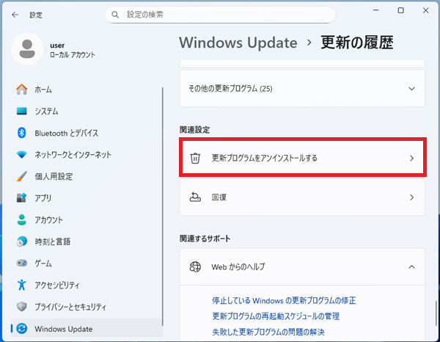440x342 pixels.
Task: Click the 回復 recovery icon
Action: (195, 197)
